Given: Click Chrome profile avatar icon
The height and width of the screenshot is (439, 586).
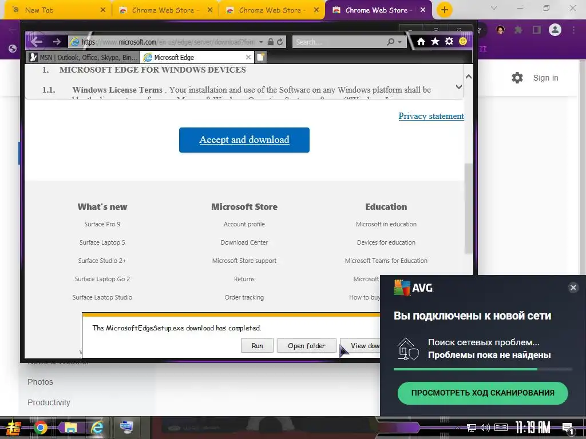Looking at the screenshot, I should coord(555,30).
